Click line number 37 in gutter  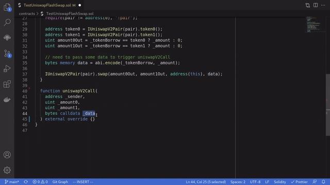pyautogui.click(x=25, y=74)
